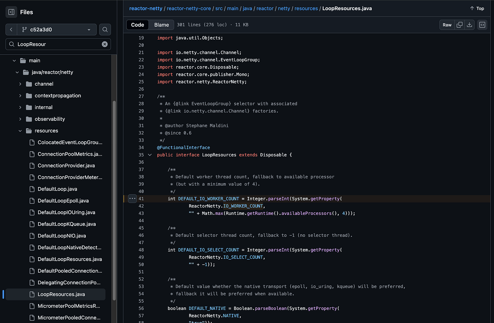The height and width of the screenshot is (323, 494).
Task: Click the DEFAULT_IO_WORKER_COUNT identifier
Action: 209,199
